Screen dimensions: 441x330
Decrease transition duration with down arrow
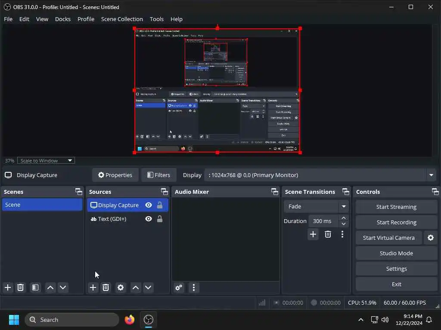[x=344, y=224]
